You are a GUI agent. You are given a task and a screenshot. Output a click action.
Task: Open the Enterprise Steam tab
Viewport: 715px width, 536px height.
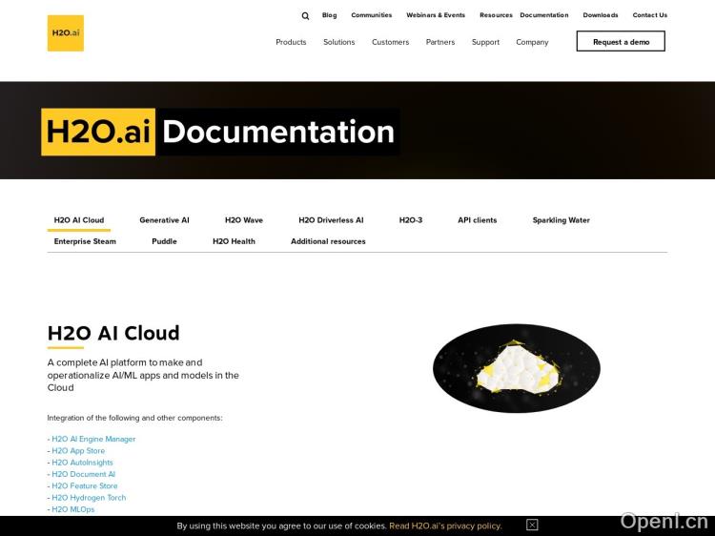pyautogui.click(x=85, y=241)
